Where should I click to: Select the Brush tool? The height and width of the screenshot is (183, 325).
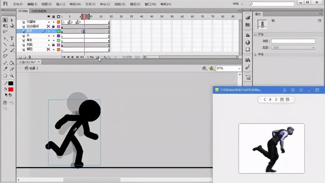click(x=12, y=50)
